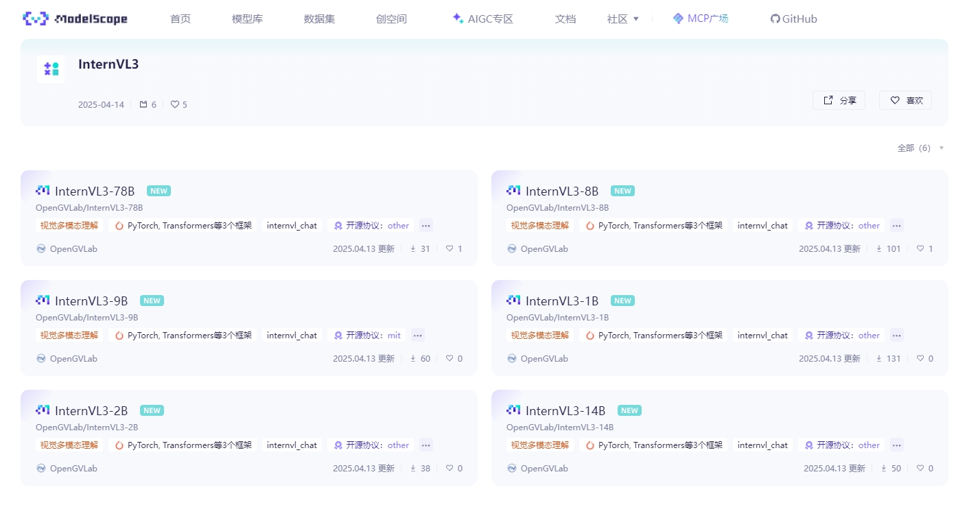Click the 开源协议: mit license tag
The height and width of the screenshot is (527, 969).
[367, 335]
